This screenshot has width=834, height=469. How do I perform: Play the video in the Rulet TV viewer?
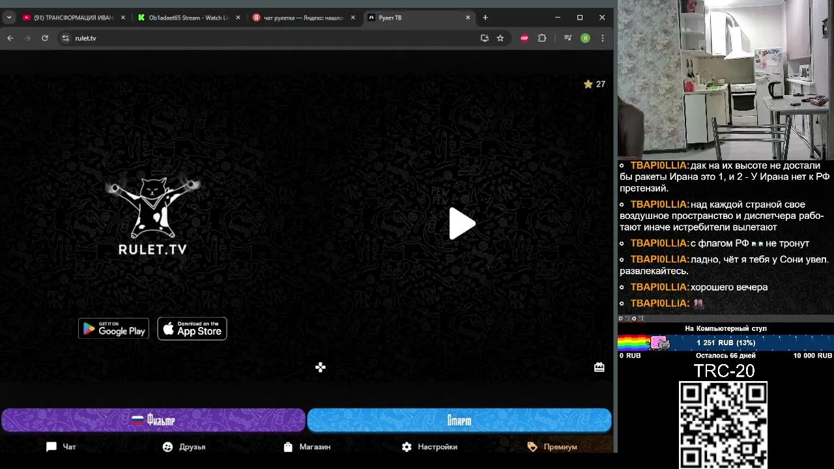(x=463, y=224)
